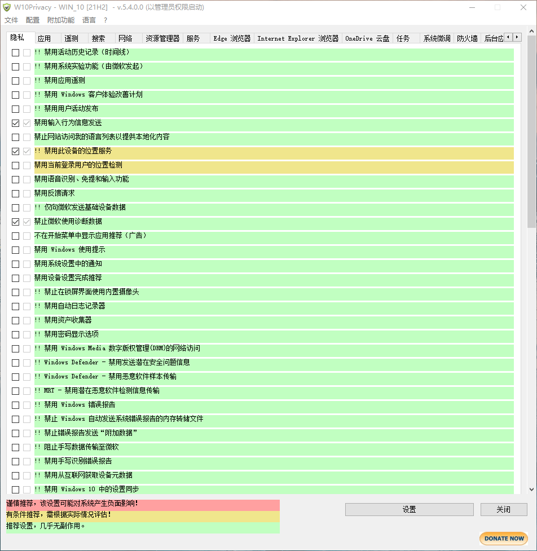Click the red 谨慎推荐 legend label
The width and height of the screenshot is (537, 551).
[143, 504]
